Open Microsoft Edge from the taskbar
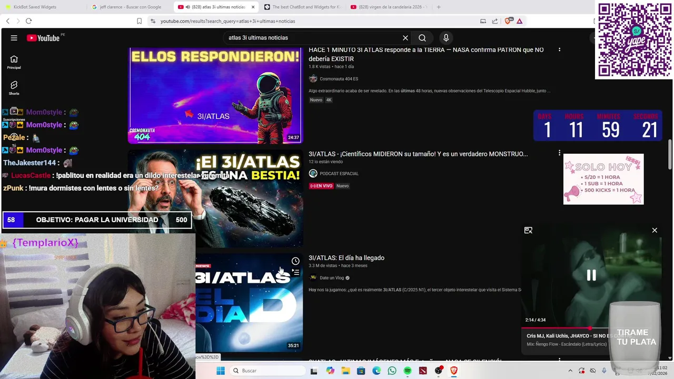 (x=376, y=371)
